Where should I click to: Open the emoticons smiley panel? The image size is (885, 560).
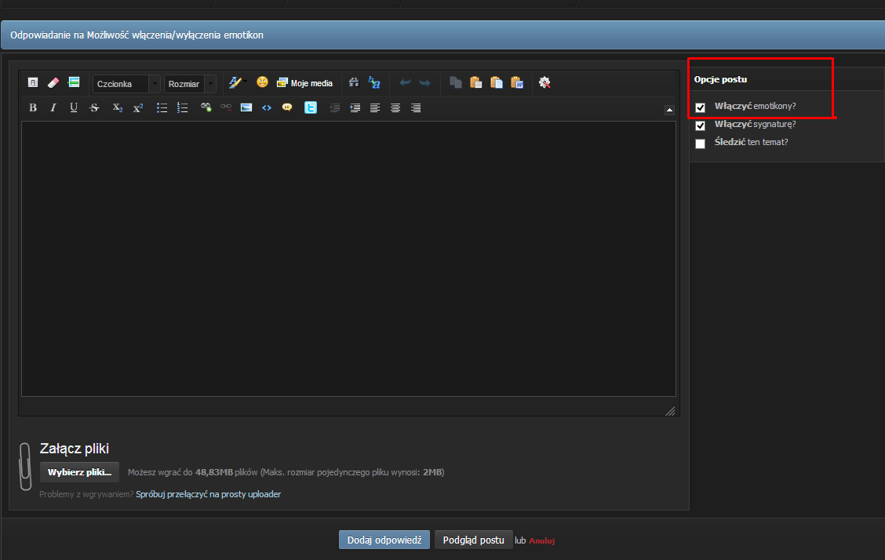tap(262, 82)
